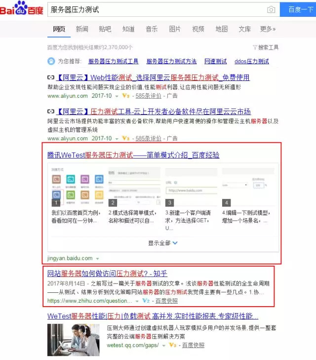Open WeTest服务器性能 压力 负载测试 result
The image size is (316, 360).
[x=153, y=317]
